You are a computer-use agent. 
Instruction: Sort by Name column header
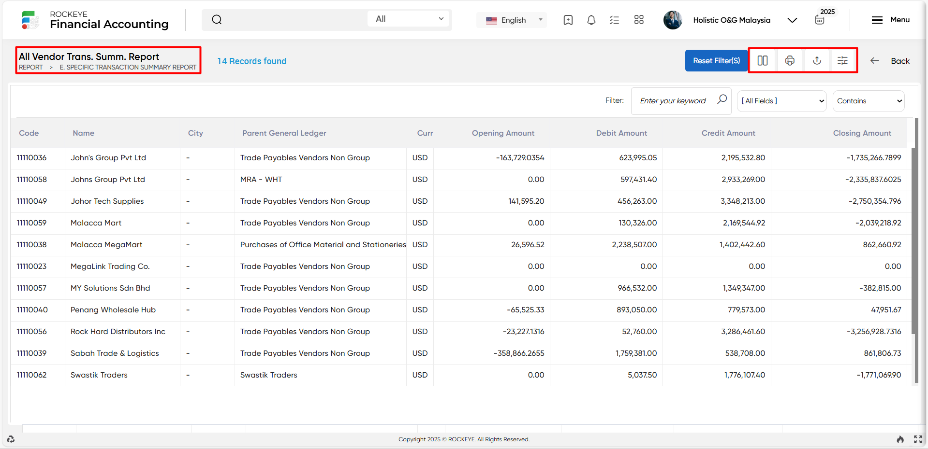tap(84, 133)
